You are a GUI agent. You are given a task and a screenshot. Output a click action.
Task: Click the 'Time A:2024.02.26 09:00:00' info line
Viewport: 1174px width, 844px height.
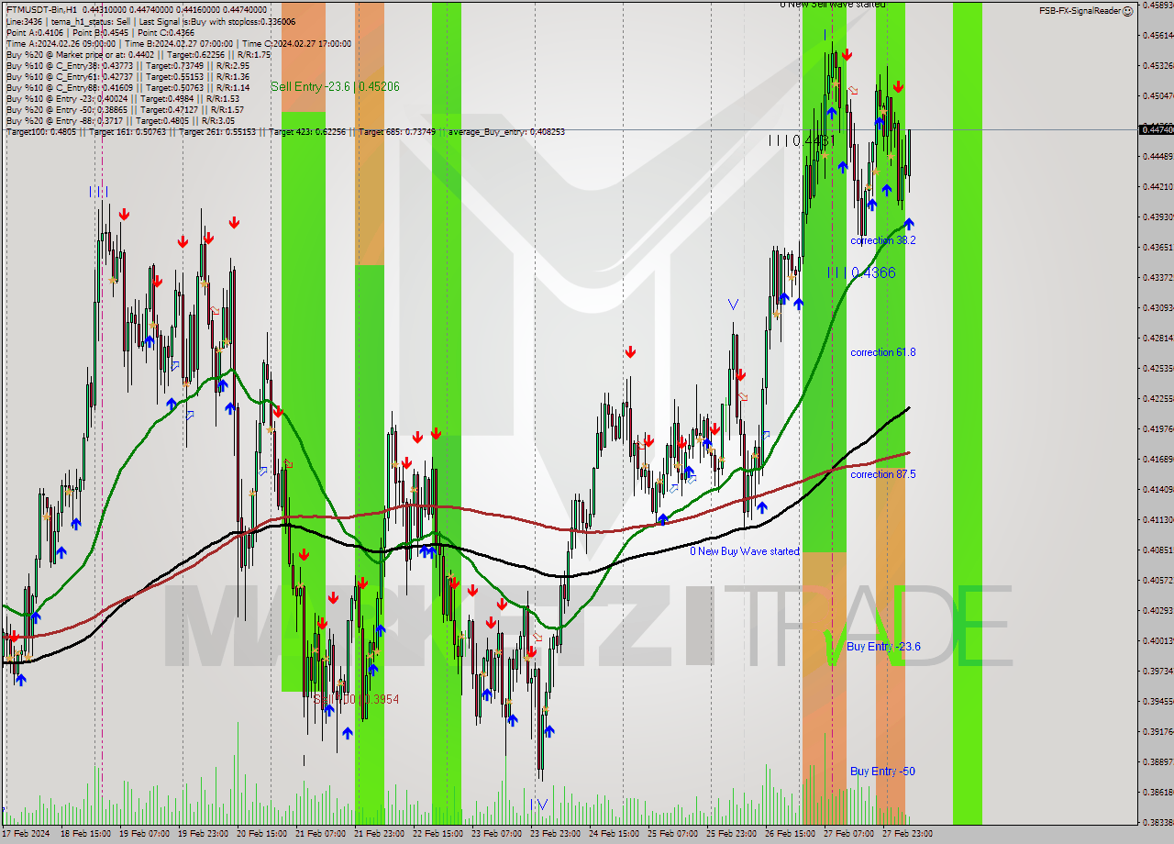click(178, 43)
